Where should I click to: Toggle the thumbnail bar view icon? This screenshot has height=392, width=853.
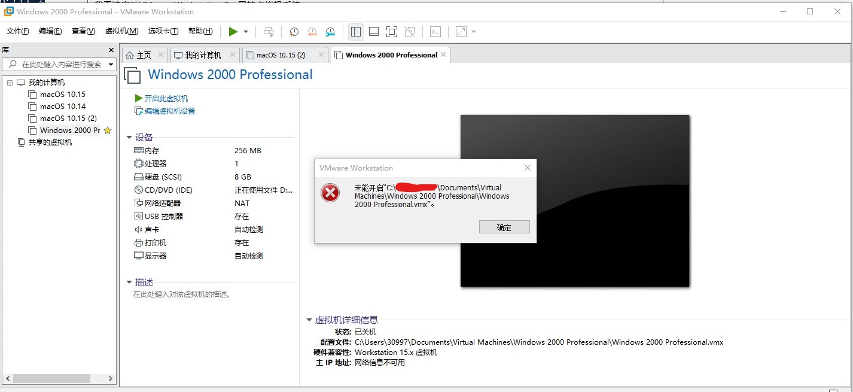tap(374, 32)
